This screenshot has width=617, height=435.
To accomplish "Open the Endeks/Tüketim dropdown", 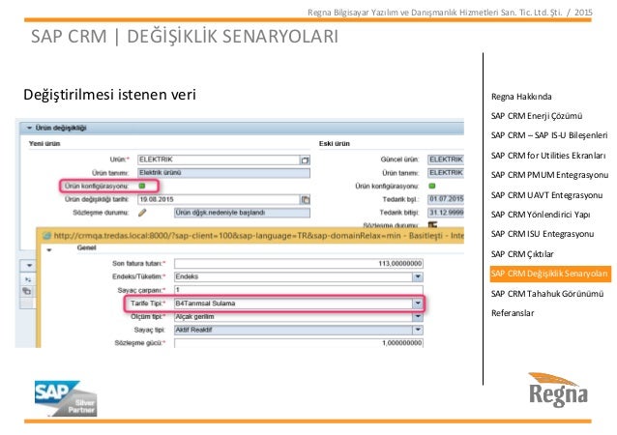I will click(418, 276).
